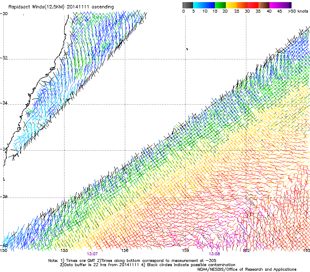310x272 pixels.
Task: Click the purple 13:07 swath time marker
Action: point(92,254)
